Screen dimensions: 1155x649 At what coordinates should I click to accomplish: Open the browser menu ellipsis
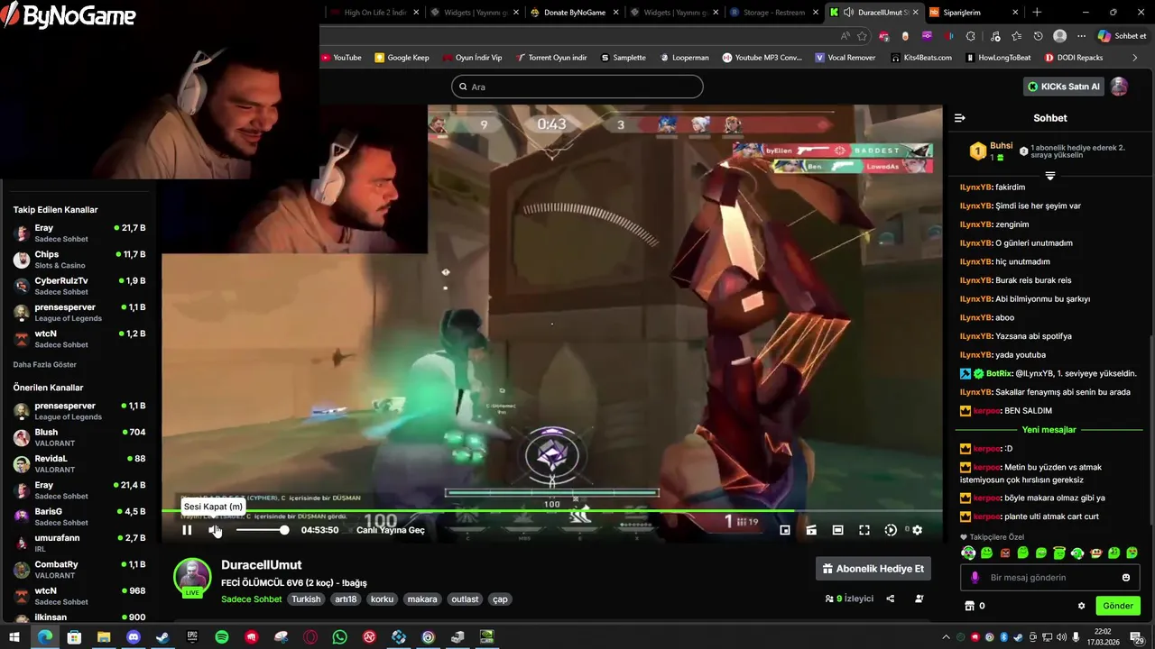point(1081,36)
